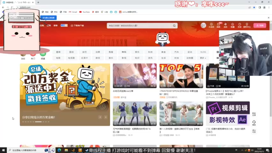Open 收藏 favorites star icon
Screen dimensions: 272x153
233,25
